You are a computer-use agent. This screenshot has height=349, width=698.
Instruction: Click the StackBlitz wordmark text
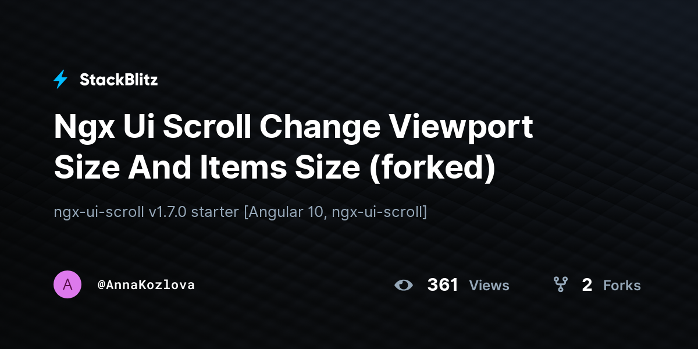pos(119,80)
